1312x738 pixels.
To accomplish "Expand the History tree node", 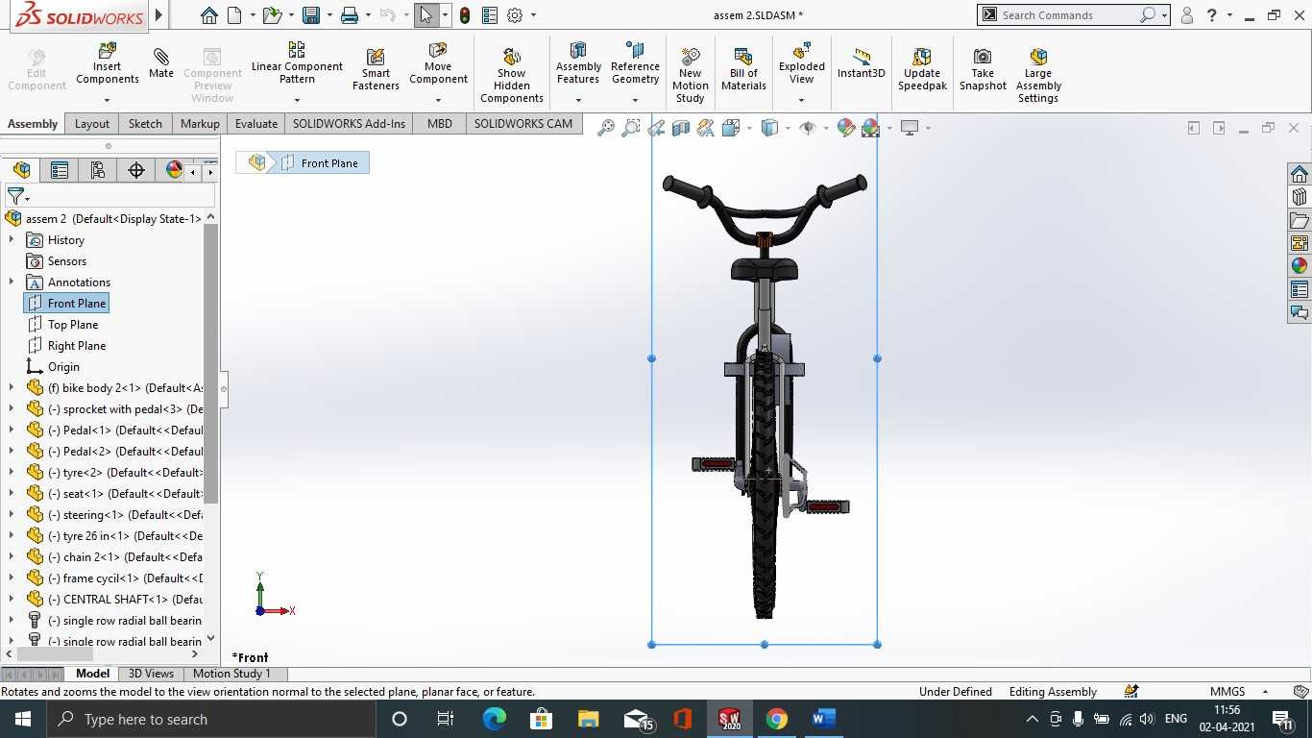I will [12, 240].
